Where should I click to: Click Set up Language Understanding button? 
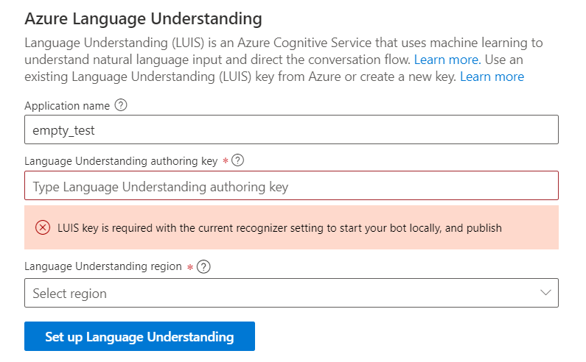140,336
